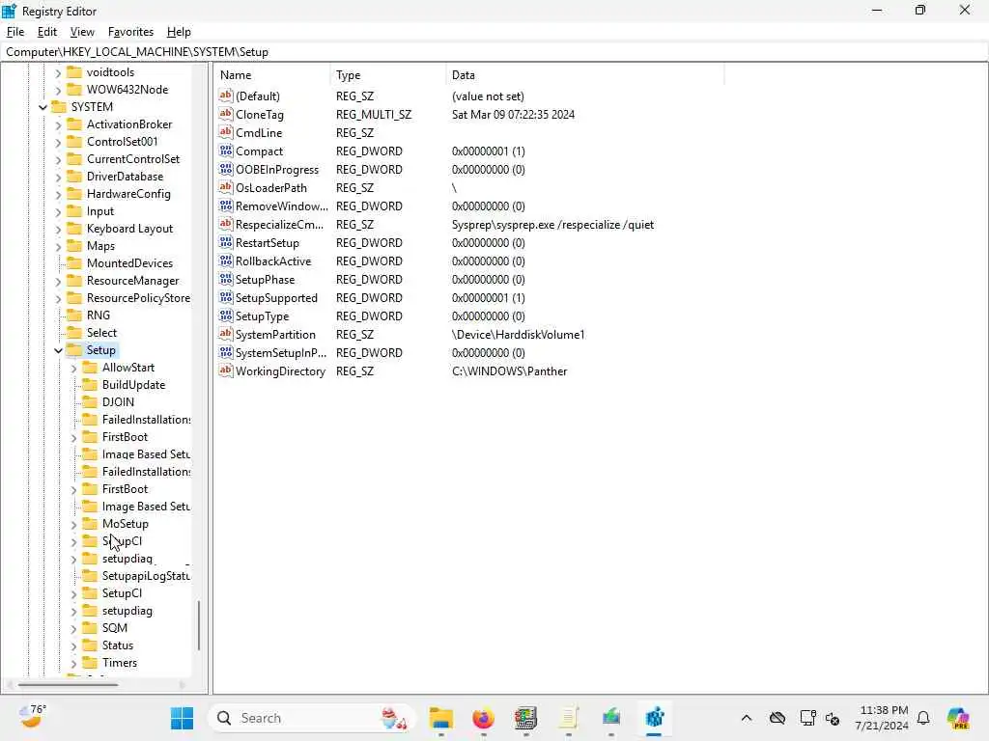Select the BuildUpdate folder icon
This screenshot has height=741, width=989.
tap(90, 384)
